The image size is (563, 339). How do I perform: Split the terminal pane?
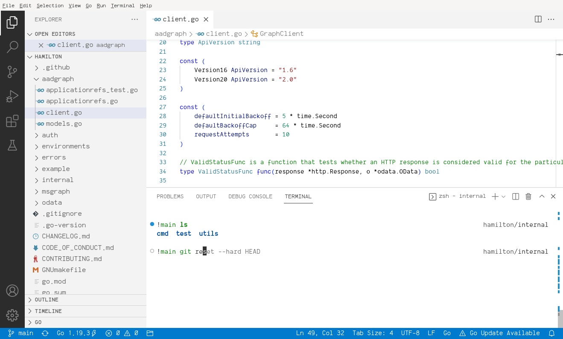pos(516,197)
